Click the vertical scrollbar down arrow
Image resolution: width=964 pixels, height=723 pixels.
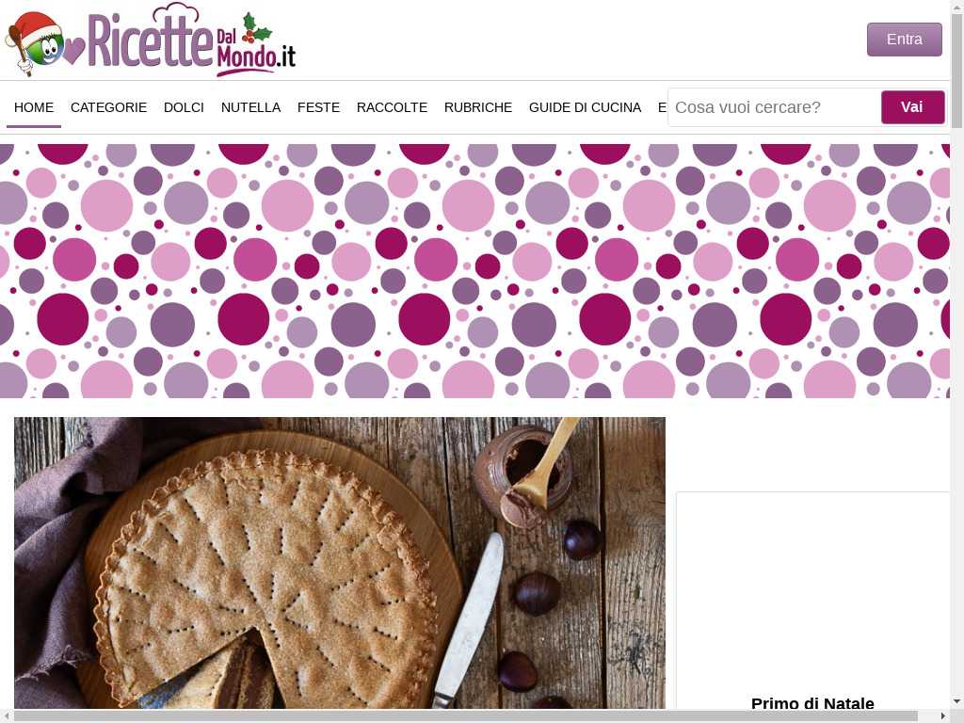click(956, 701)
